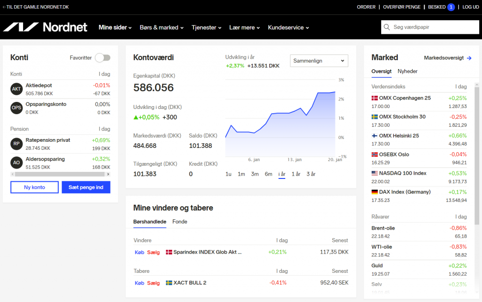Click the AKT Aktiedepot account icon
The width and height of the screenshot is (482, 302).
tap(16, 89)
